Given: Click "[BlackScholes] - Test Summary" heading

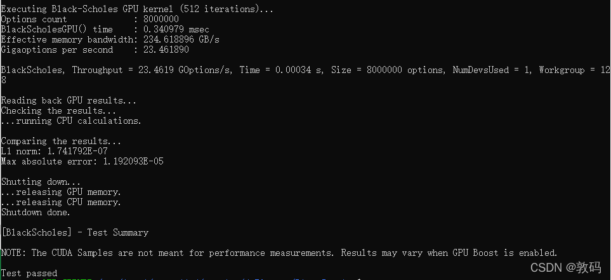Looking at the screenshot, I should (x=74, y=232).
